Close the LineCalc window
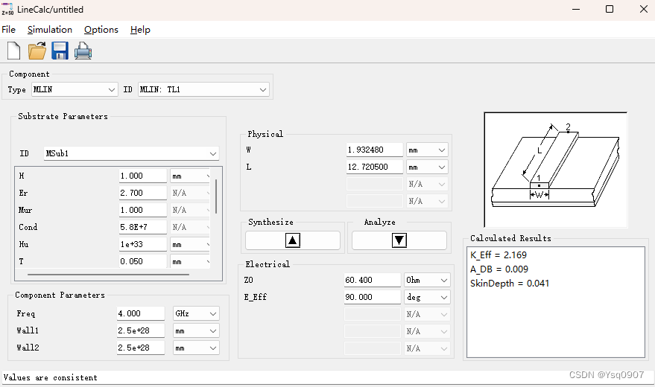Viewport: 655px width, 387px height. [x=643, y=9]
